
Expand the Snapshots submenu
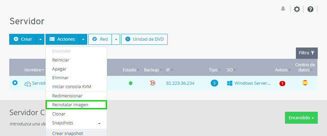click(76, 123)
